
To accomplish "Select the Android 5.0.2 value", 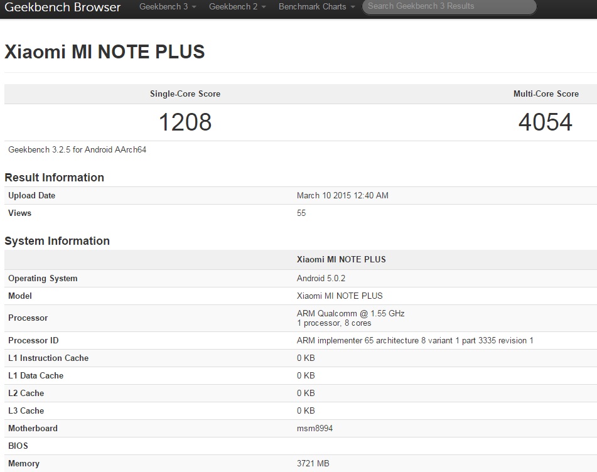I will point(321,278).
